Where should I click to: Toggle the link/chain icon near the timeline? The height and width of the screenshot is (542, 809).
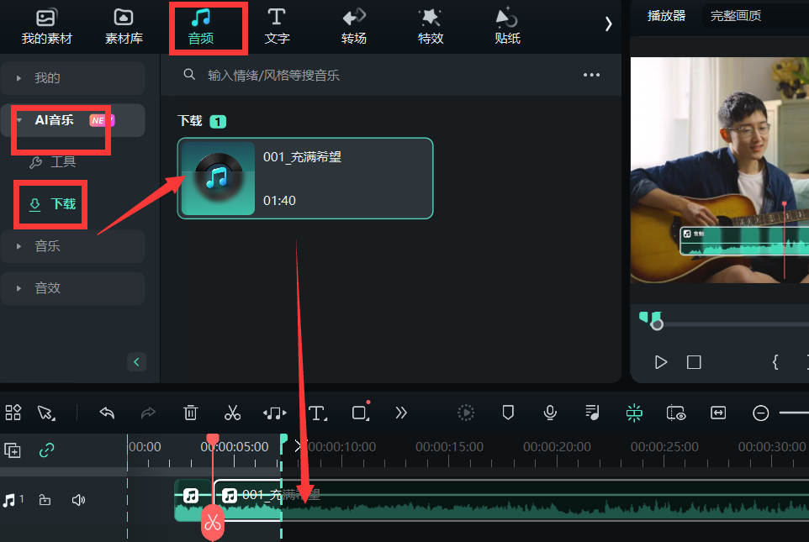click(x=46, y=450)
